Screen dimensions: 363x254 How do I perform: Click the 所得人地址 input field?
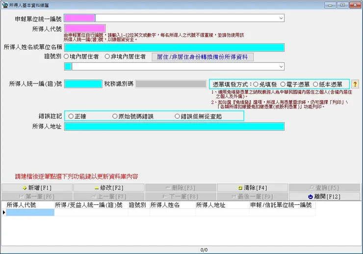pyautogui.click(x=174, y=127)
